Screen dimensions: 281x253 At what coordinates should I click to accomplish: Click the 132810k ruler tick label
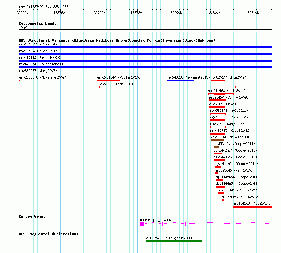[252, 13]
